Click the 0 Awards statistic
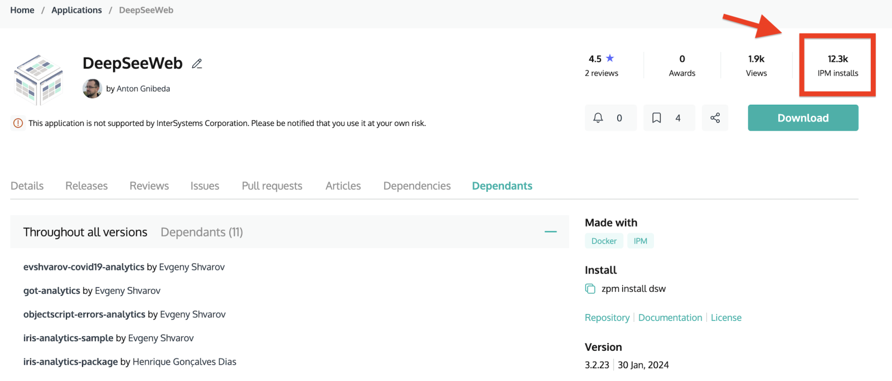The width and height of the screenshot is (892, 381). pos(682,66)
